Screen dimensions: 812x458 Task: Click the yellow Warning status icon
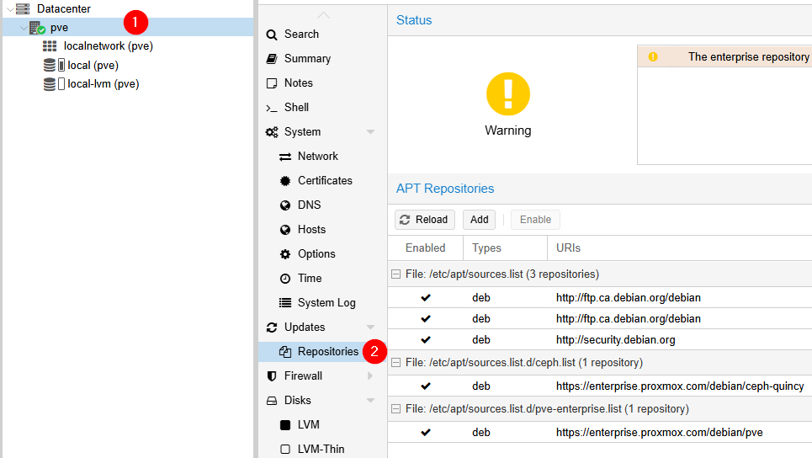pyautogui.click(x=507, y=94)
